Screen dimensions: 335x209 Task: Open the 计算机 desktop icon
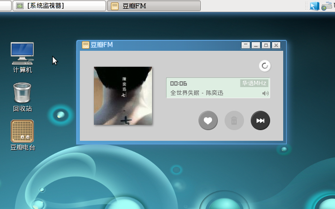tap(22, 58)
